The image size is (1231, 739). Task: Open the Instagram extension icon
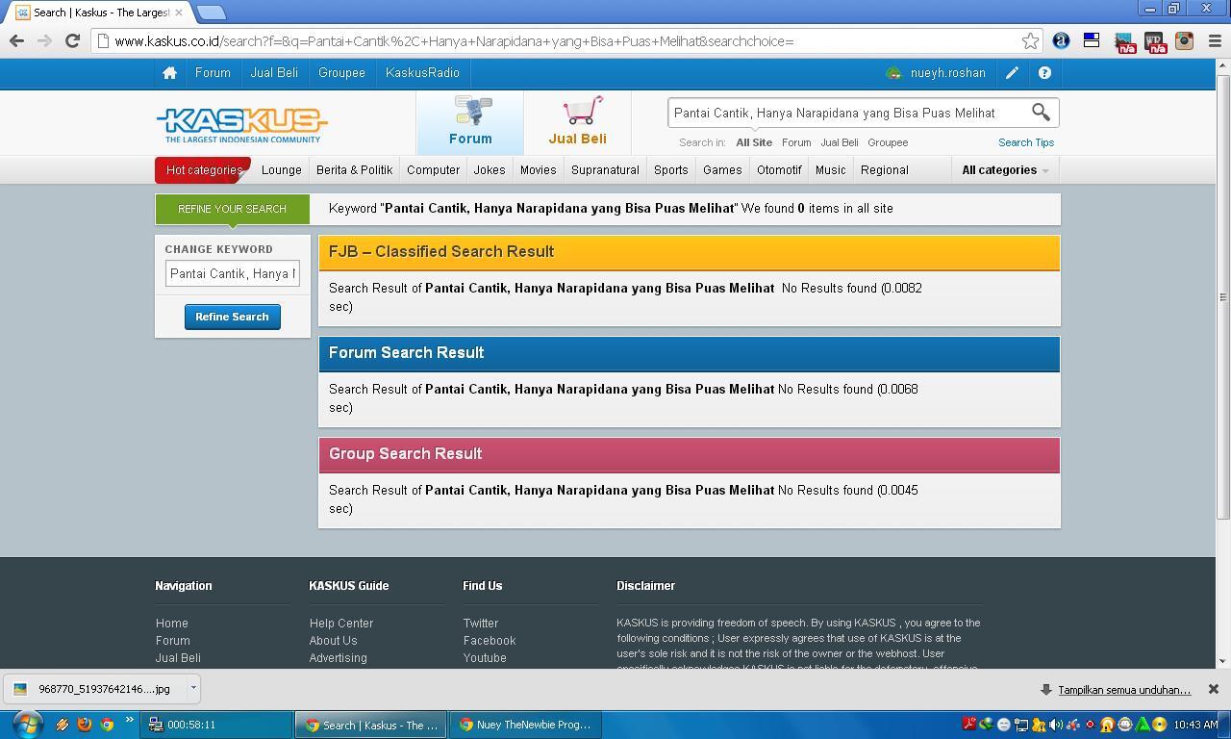click(1184, 40)
